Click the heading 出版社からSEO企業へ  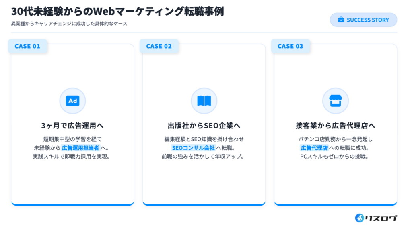204,126
